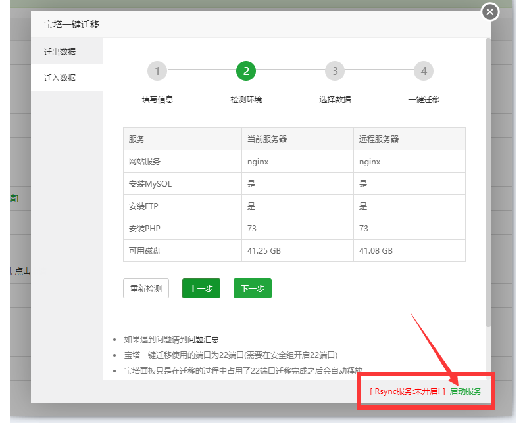
Task: Click step 4 circle 一键迁移
Action: point(424,71)
